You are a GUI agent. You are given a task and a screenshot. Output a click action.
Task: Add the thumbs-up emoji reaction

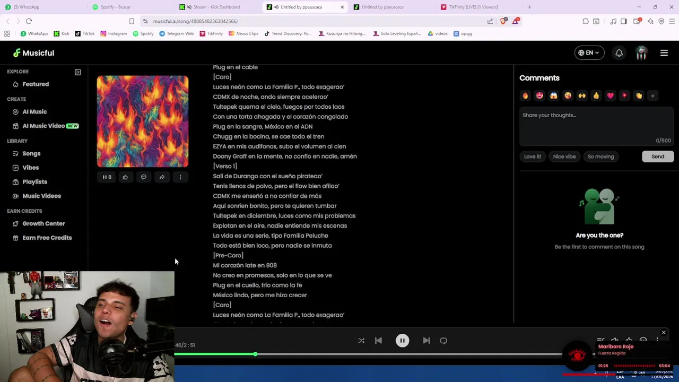coord(596,95)
